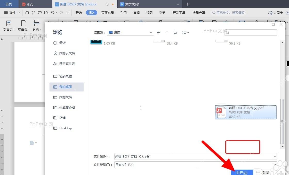Open 生成简介图 folder in the sidebar

pos(67,107)
